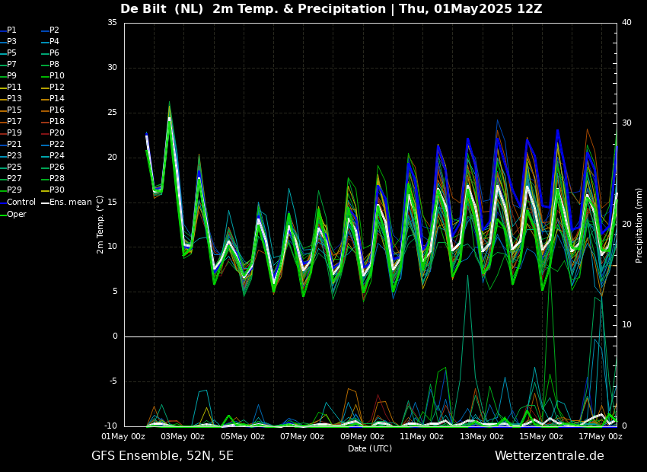
Task: Select the P2 legend label
Action: (54, 30)
